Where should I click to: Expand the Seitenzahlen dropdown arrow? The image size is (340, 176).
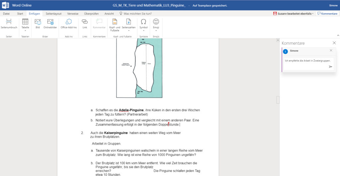point(128,31)
